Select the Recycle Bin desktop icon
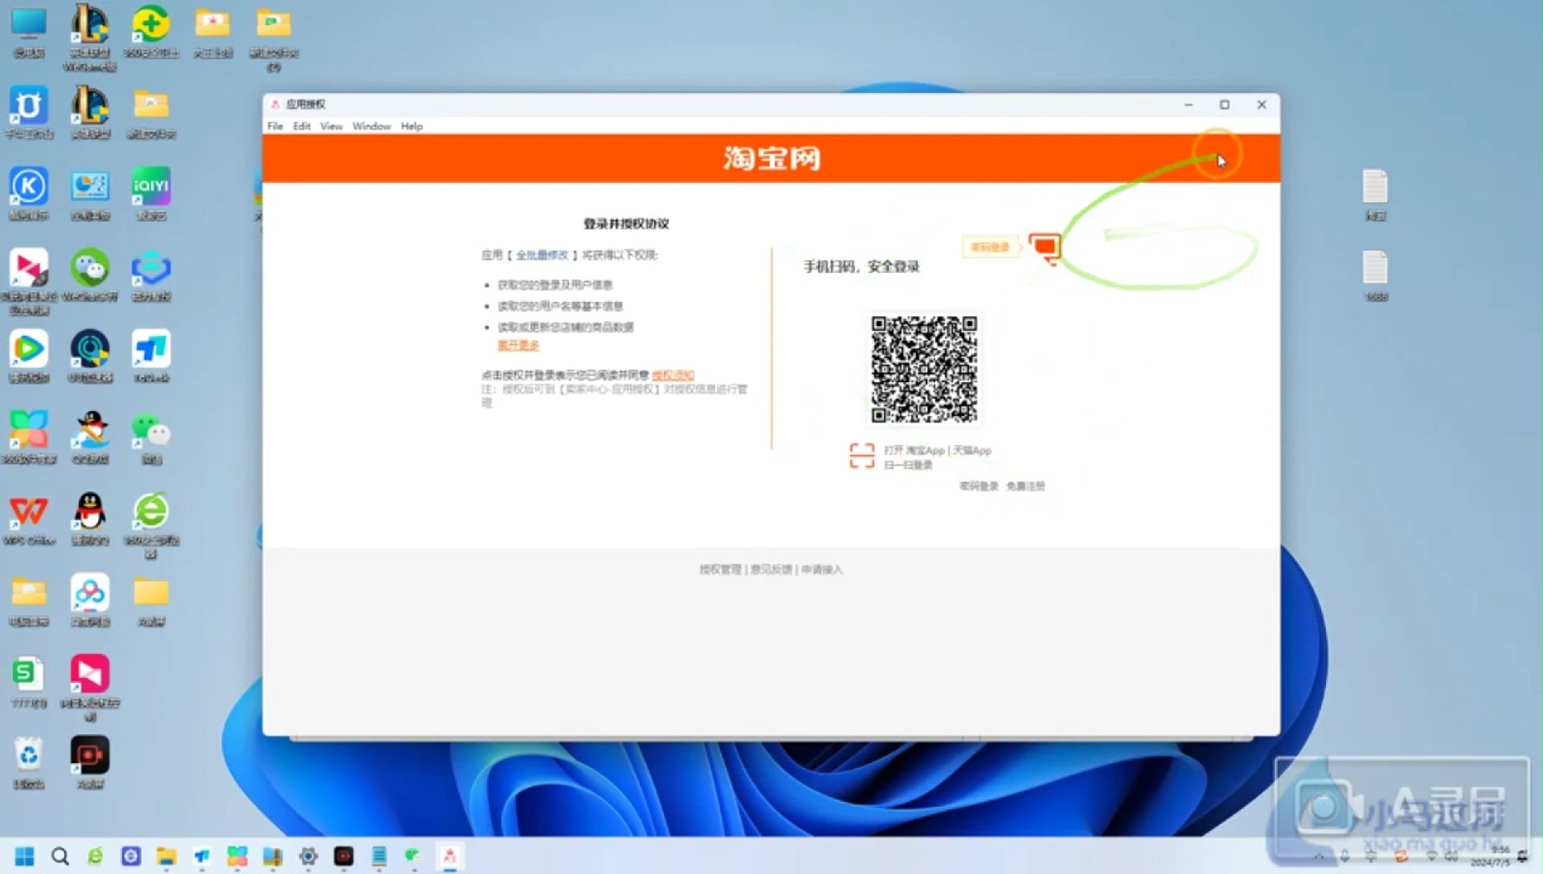Screen dimensions: 1543x874 click(x=29, y=762)
